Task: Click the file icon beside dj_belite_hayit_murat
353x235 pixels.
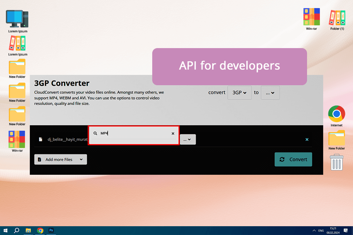Action: [40, 140]
